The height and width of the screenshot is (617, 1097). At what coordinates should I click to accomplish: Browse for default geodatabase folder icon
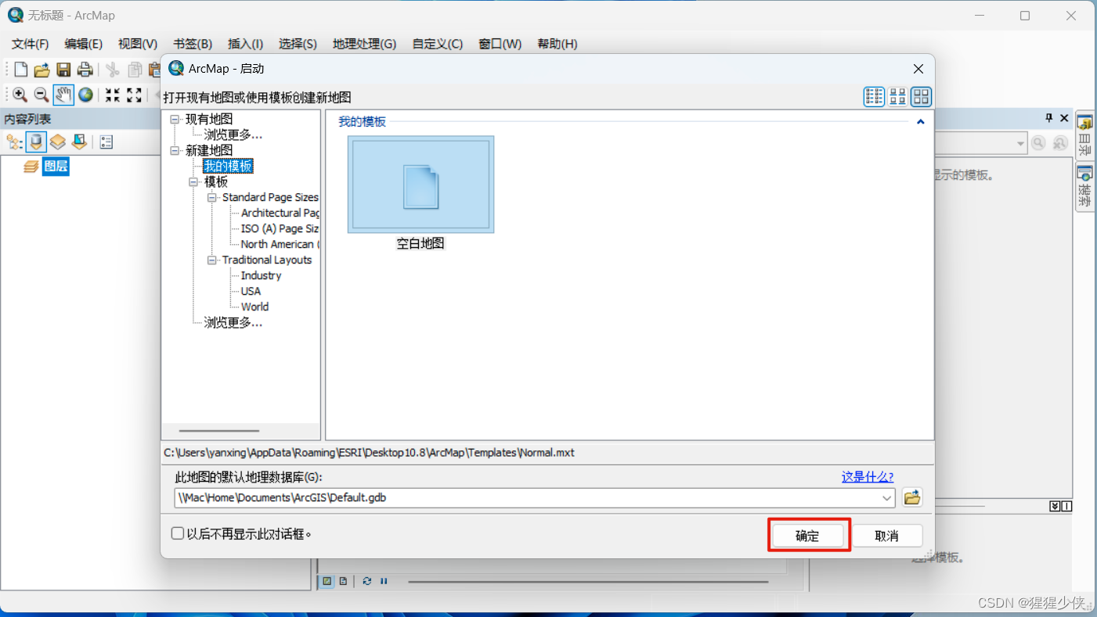coord(911,497)
